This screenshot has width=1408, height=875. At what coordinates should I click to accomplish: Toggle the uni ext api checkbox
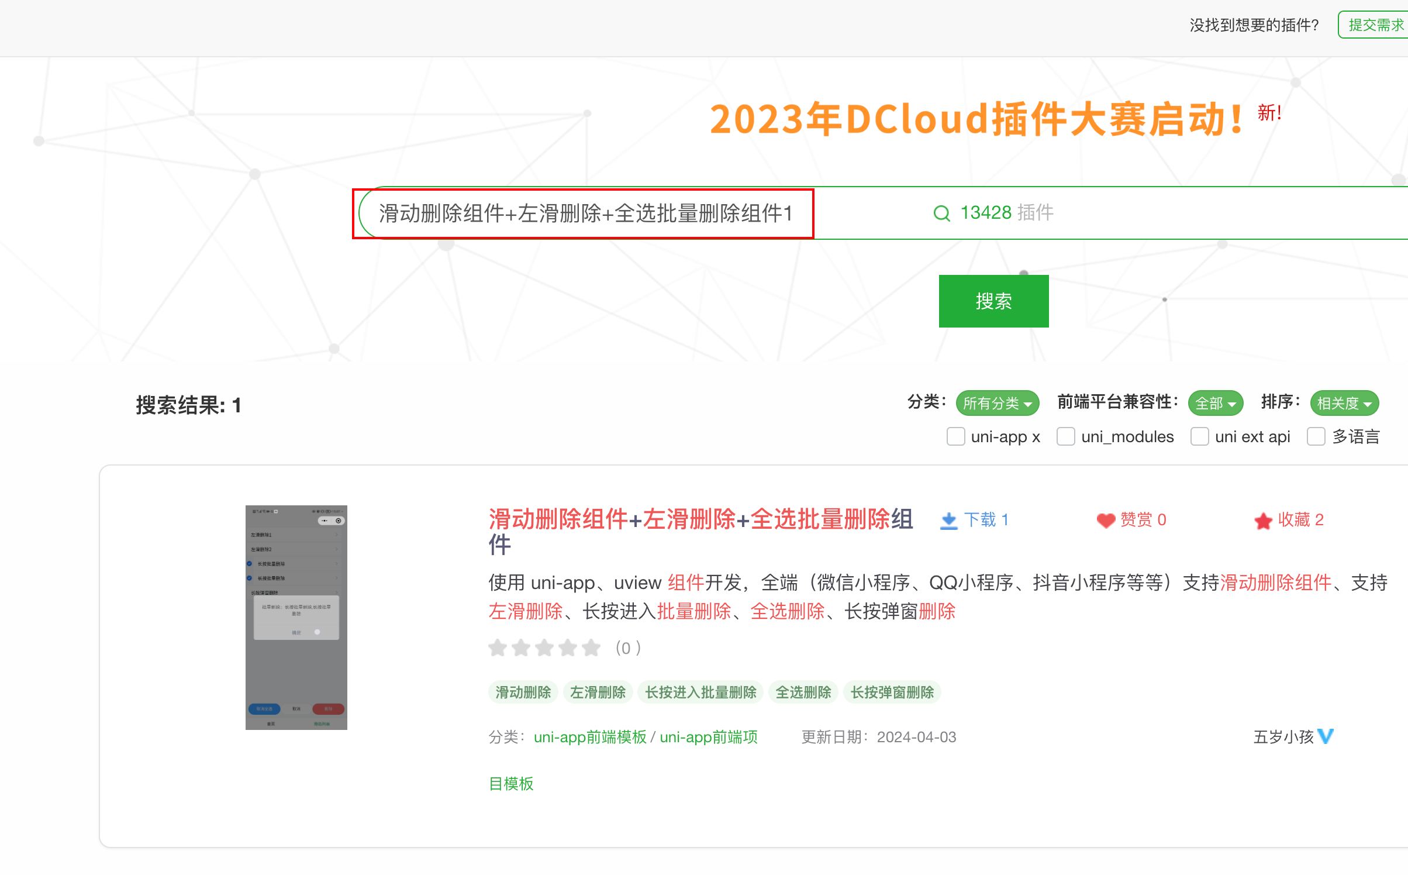pos(1199,437)
